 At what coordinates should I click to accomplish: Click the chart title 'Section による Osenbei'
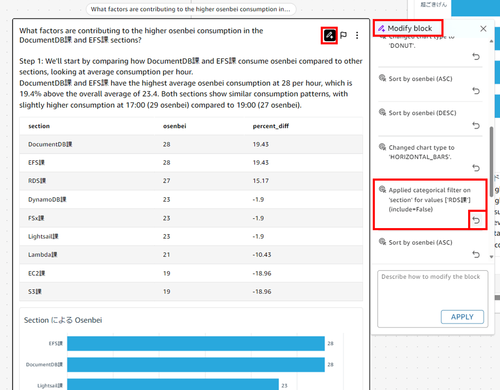coord(63,320)
